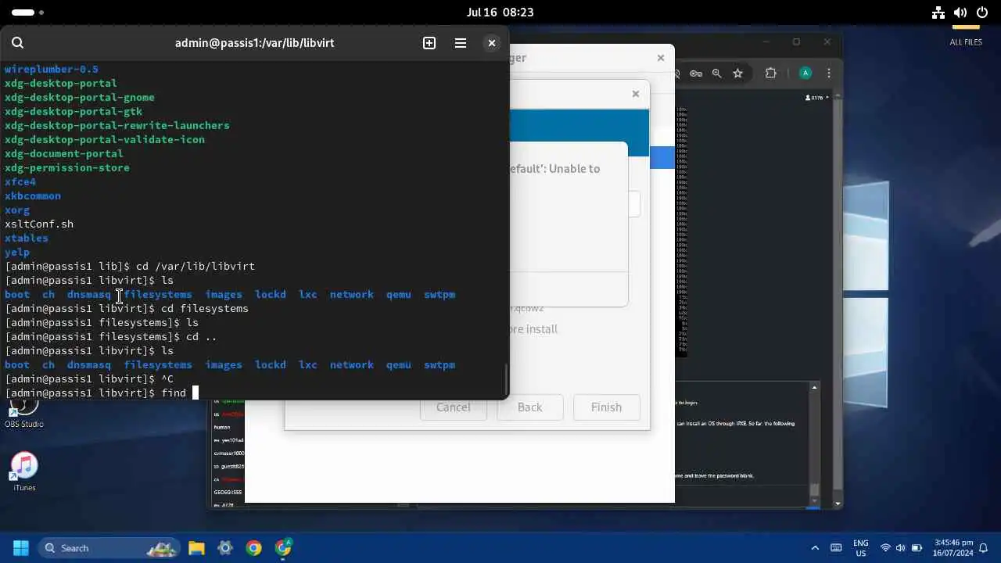
Task: Open the terminal hamburger menu
Action: point(461,43)
